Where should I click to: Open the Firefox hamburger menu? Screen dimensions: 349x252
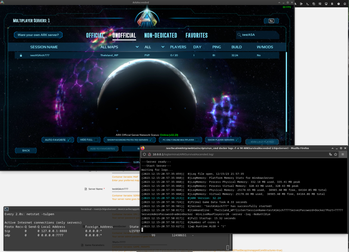point(343,154)
